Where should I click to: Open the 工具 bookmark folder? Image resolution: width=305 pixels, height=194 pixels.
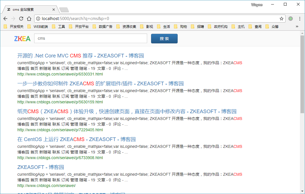tap(58, 26)
